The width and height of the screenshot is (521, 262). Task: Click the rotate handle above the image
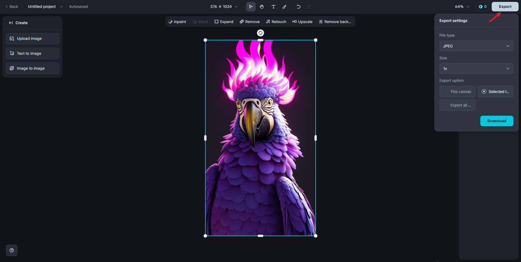coord(260,33)
